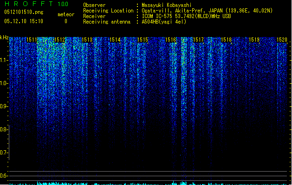
Task: Click the 0.7 kHz axis tick label
Action: tap(4, 153)
